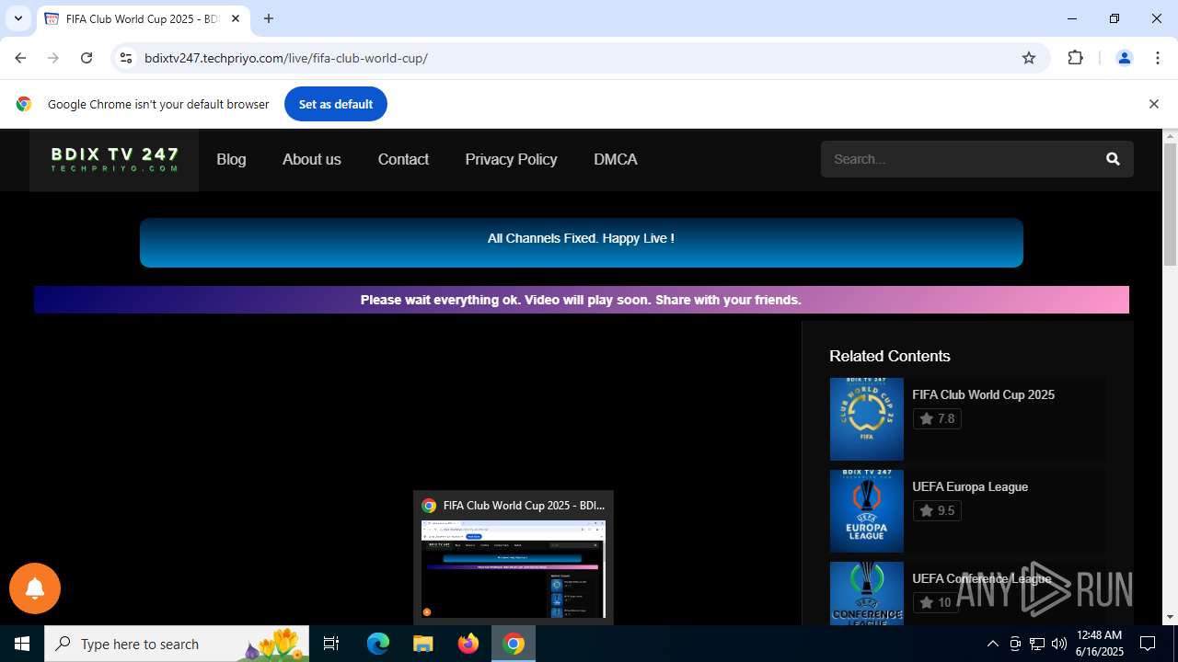The image size is (1178, 662).
Task: Click the orange notification bell icon
Action: tap(35, 588)
